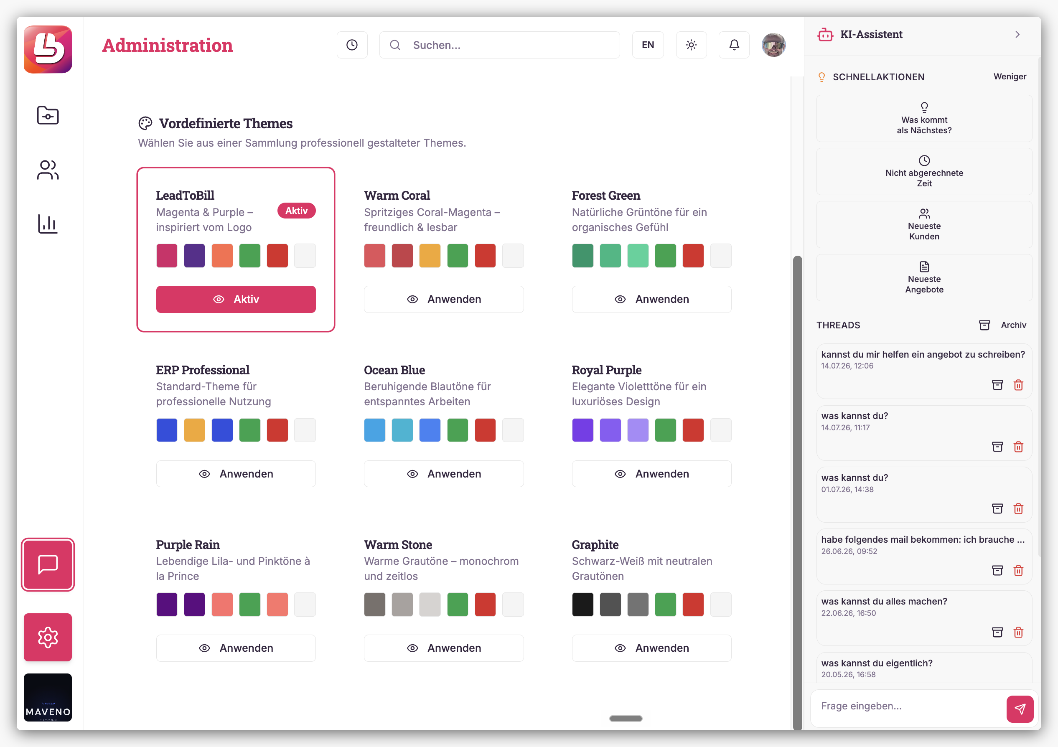Click into the Suchen search field
This screenshot has height=747, width=1058.
[499, 45]
